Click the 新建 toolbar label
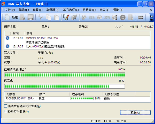155x124 pixels. point(15,17)
